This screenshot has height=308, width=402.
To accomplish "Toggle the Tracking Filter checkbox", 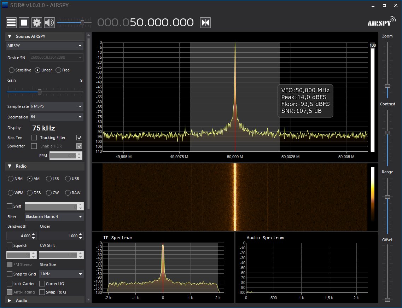I will point(34,138).
